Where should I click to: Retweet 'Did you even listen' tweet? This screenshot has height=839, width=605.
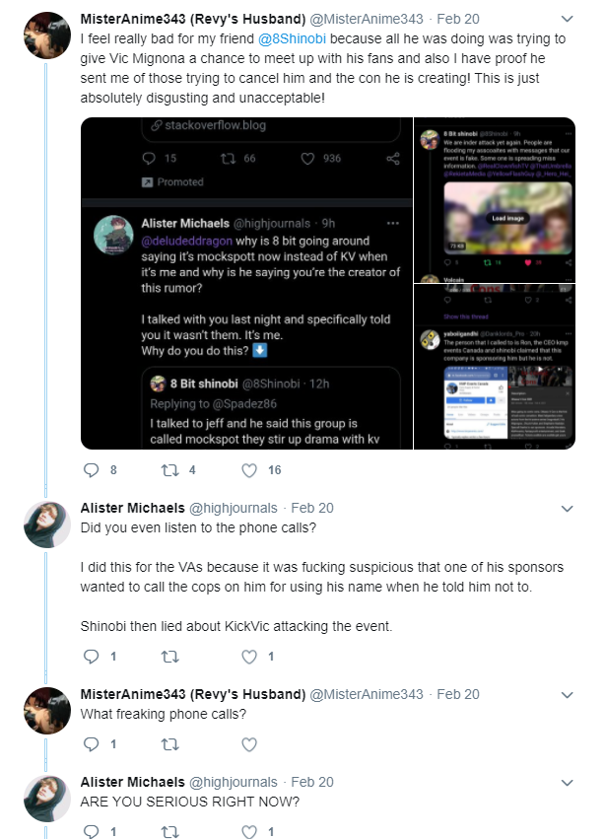170,656
